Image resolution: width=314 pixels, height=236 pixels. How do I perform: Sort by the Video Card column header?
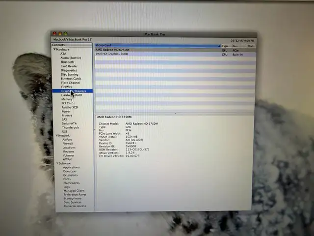pyautogui.click(x=158, y=46)
